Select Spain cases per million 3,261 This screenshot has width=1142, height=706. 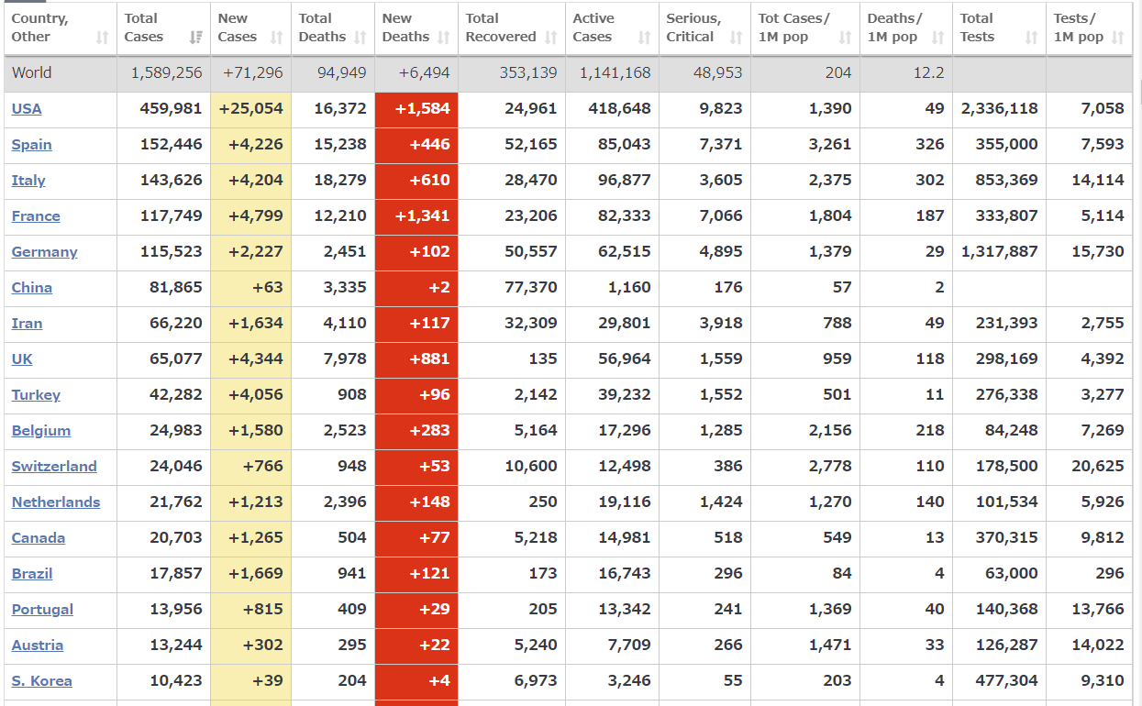(830, 144)
